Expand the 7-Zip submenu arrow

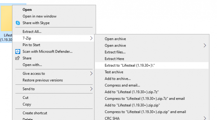[91, 38]
